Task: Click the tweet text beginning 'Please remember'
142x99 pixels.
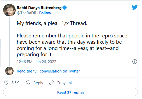Action: tap(72, 45)
